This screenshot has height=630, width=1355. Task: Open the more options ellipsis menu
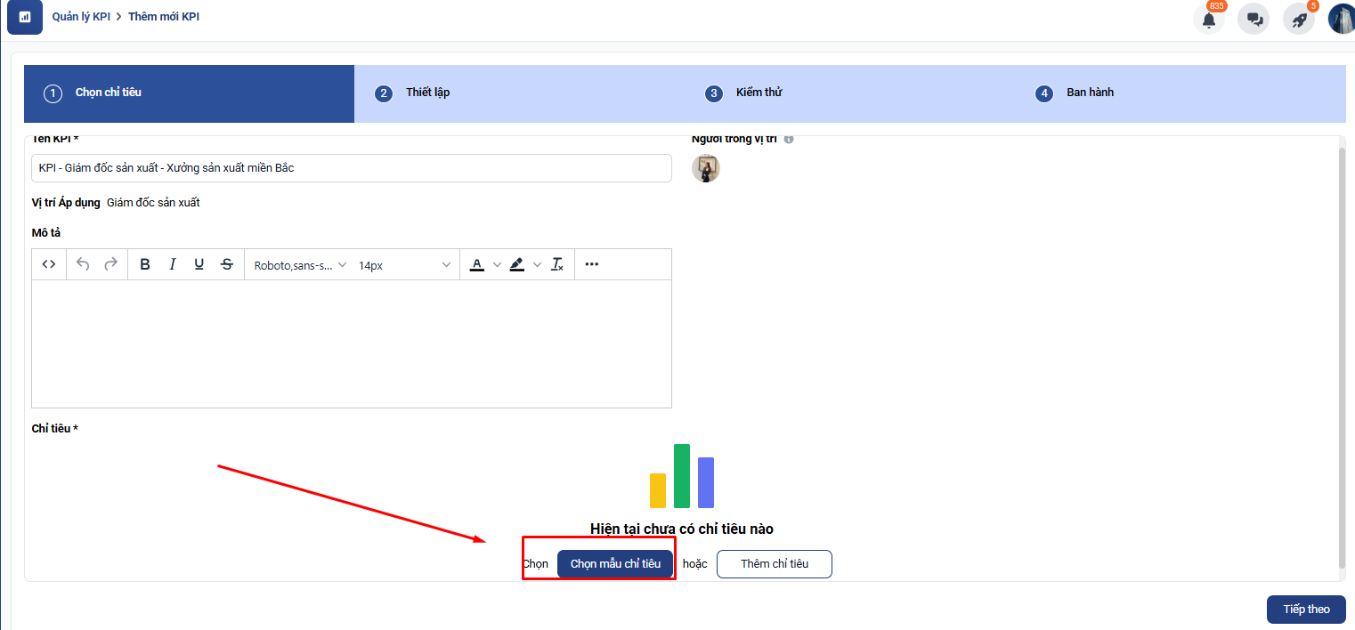(x=592, y=264)
